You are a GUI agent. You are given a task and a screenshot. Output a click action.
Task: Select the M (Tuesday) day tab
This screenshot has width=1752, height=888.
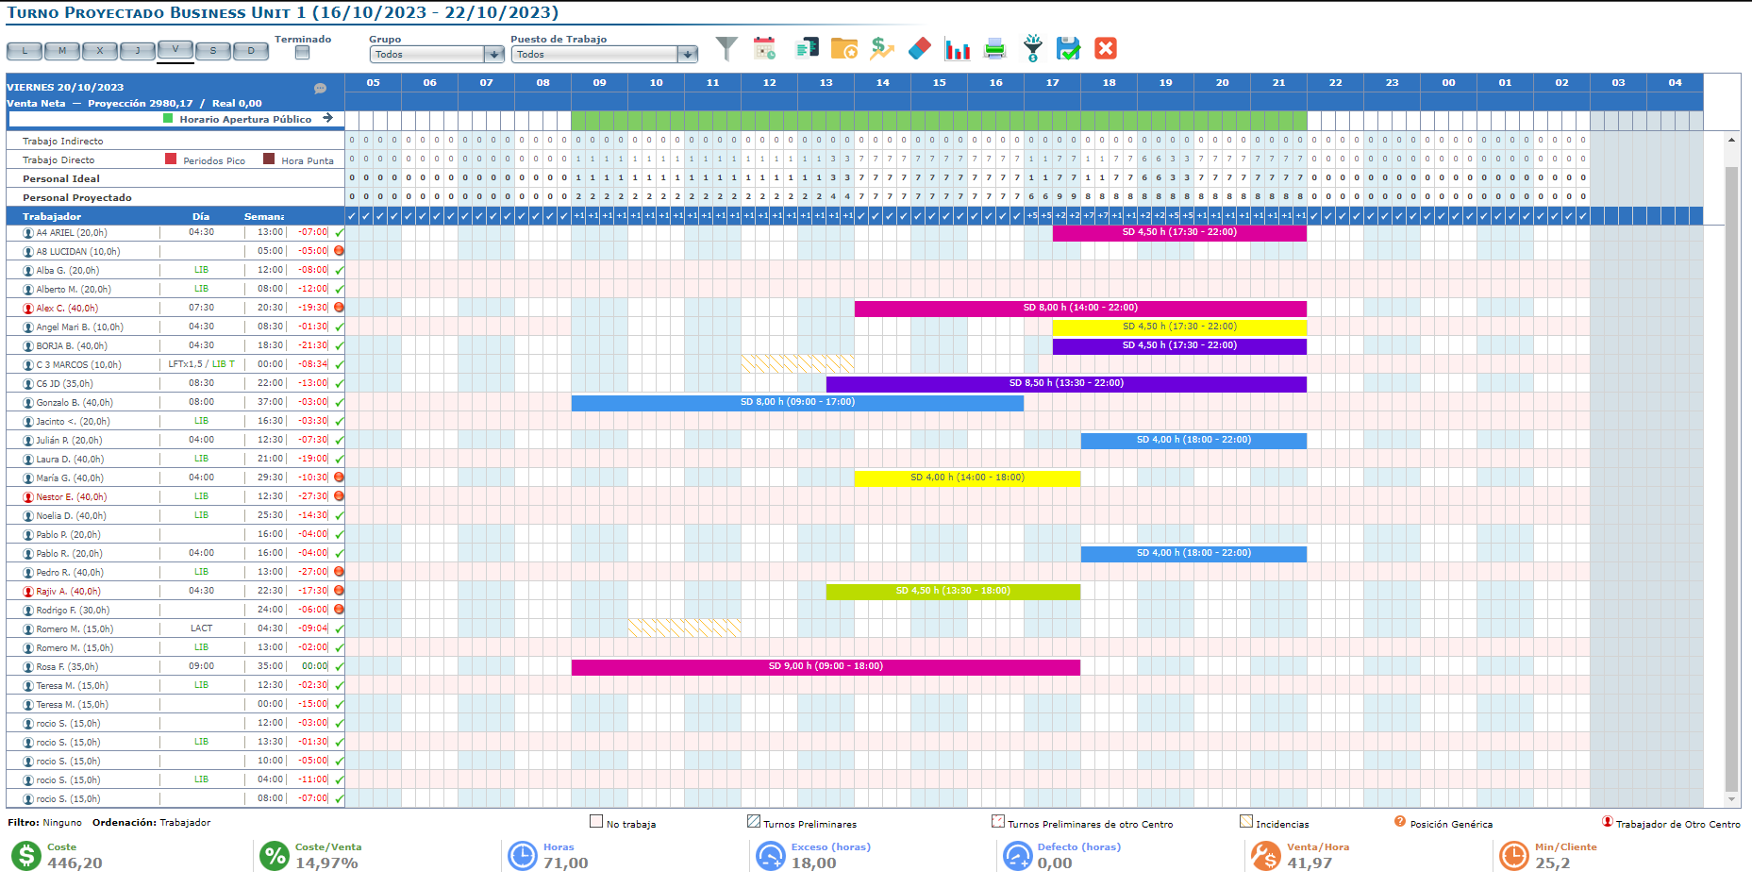pyautogui.click(x=62, y=51)
